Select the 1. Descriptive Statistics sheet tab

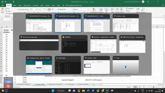23,84
